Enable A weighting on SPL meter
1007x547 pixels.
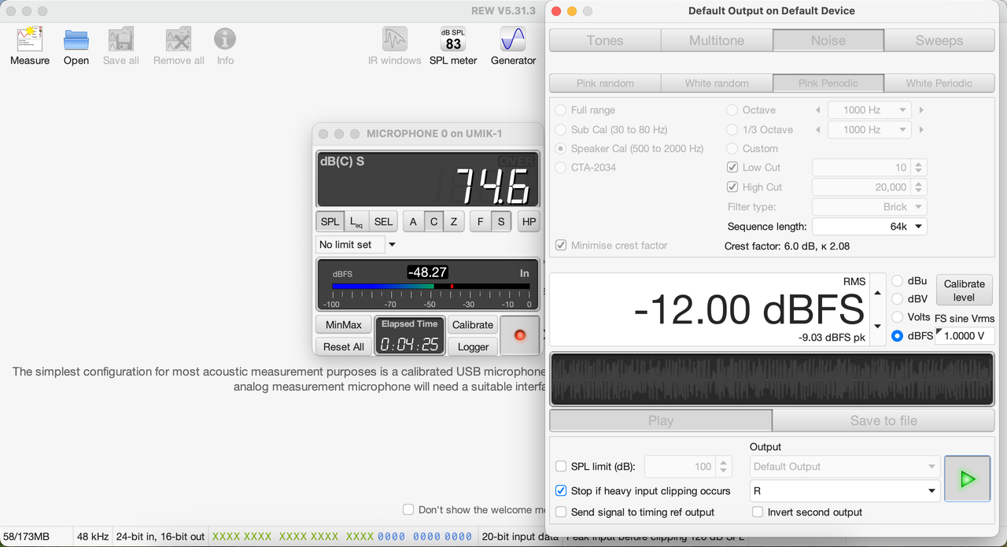click(x=413, y=222)
